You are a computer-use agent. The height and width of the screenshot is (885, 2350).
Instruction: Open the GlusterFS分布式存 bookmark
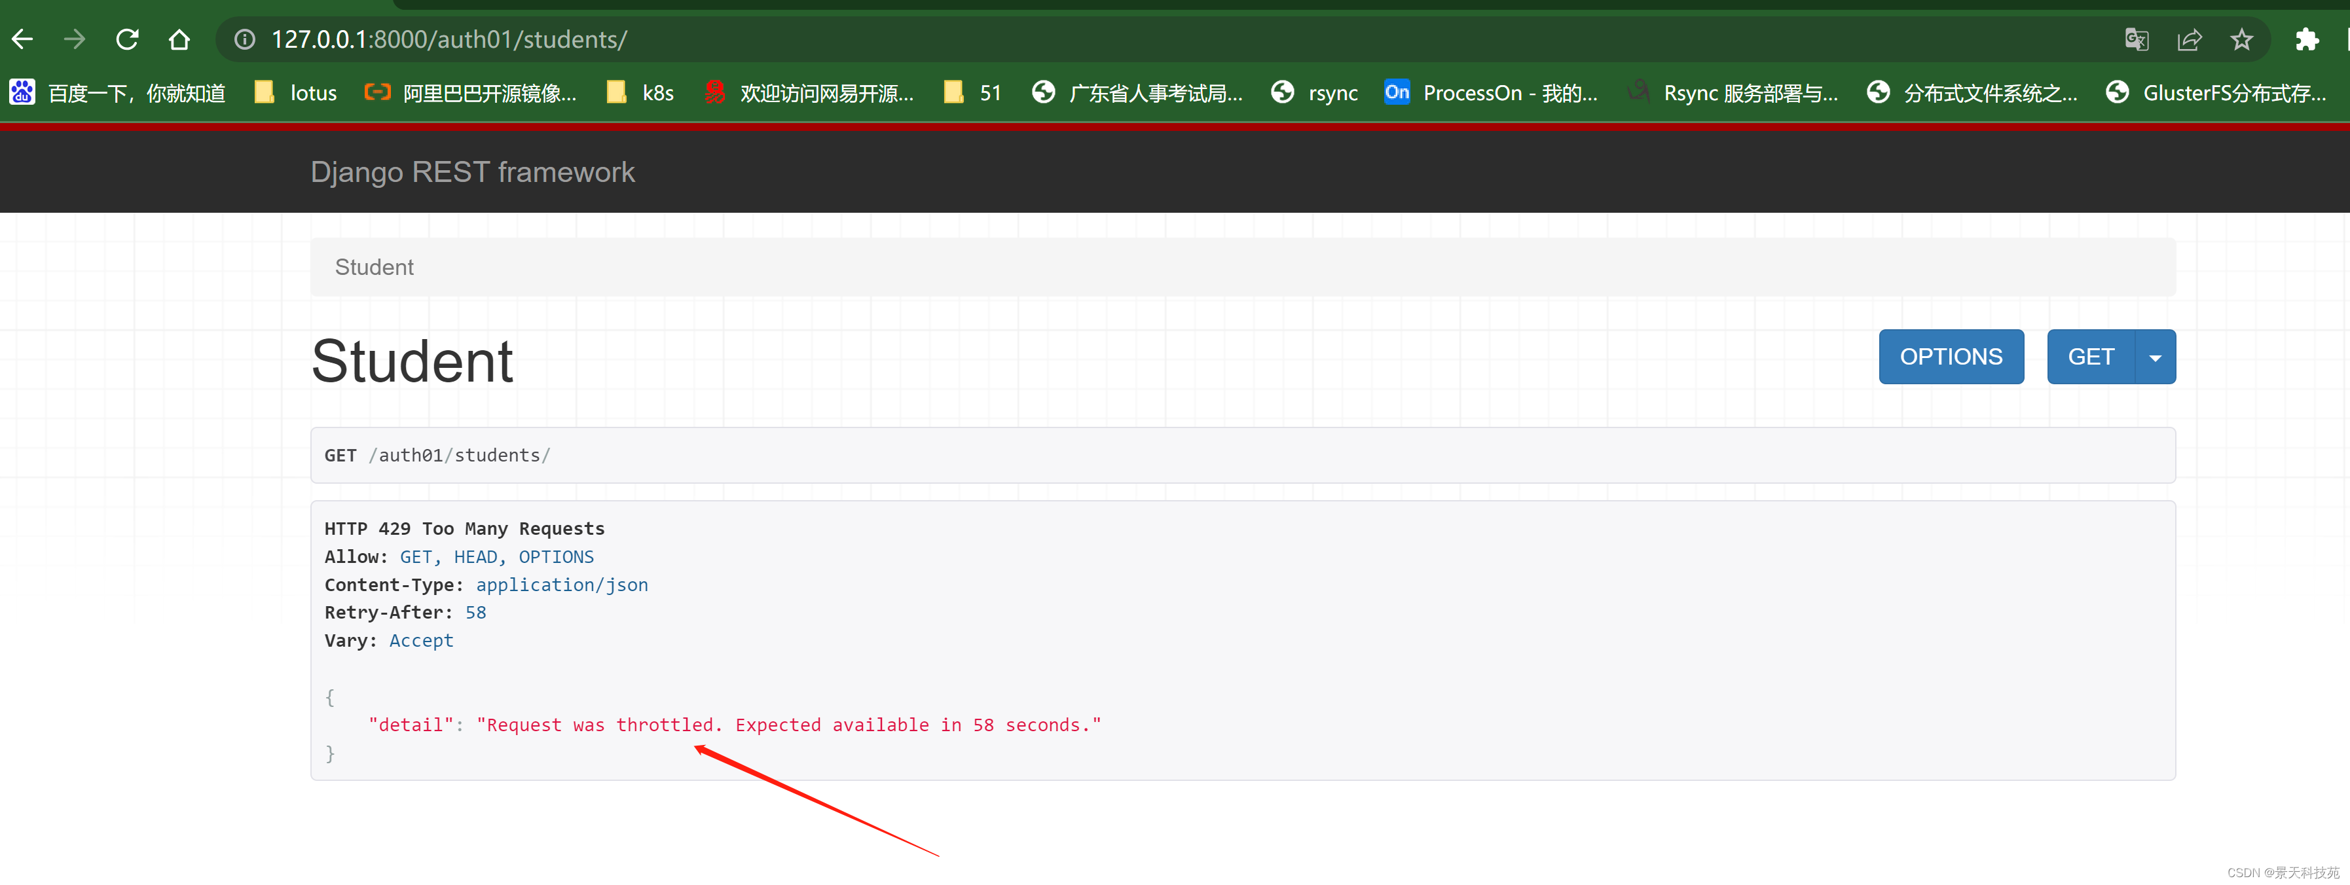[2216, 92]
